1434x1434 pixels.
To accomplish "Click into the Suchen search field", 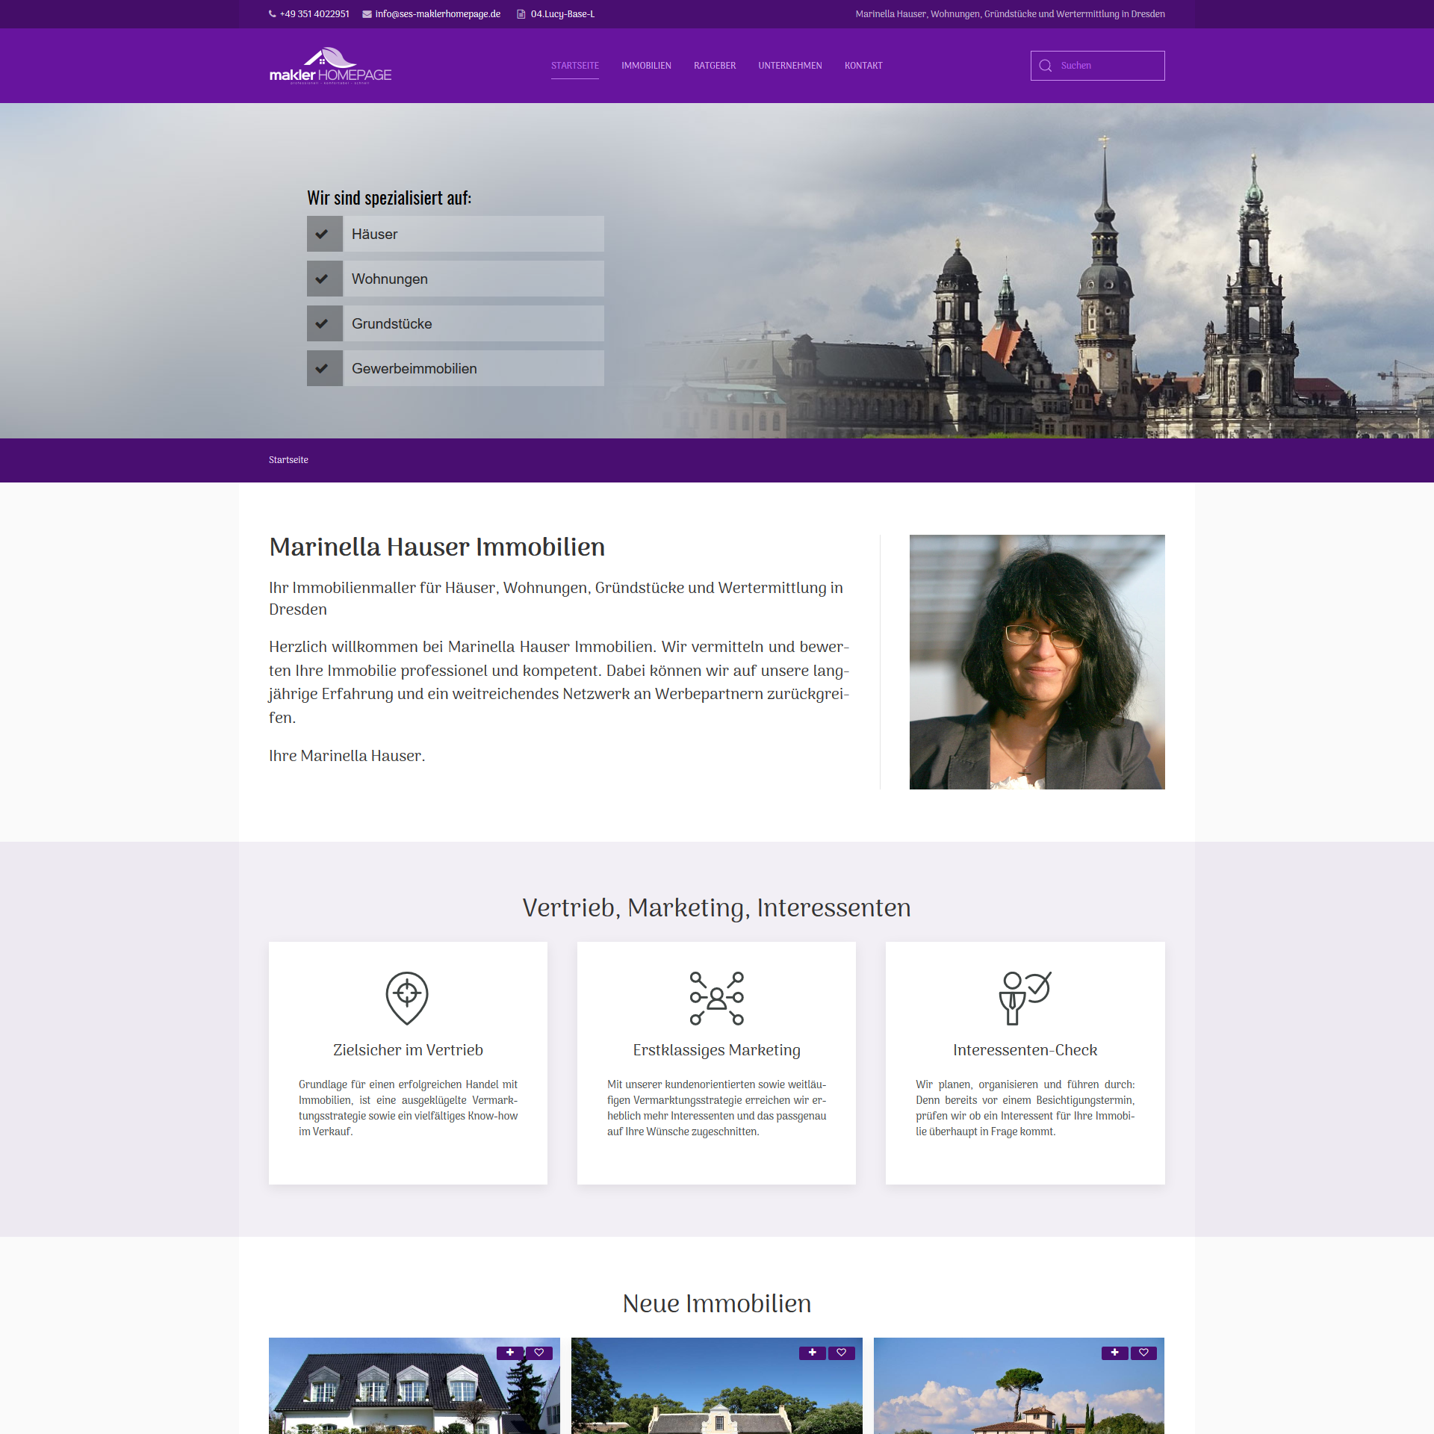I will 1109,66.
